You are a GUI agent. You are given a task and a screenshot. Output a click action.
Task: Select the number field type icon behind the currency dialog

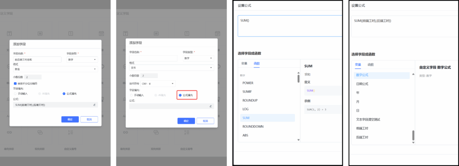(187, 33)
